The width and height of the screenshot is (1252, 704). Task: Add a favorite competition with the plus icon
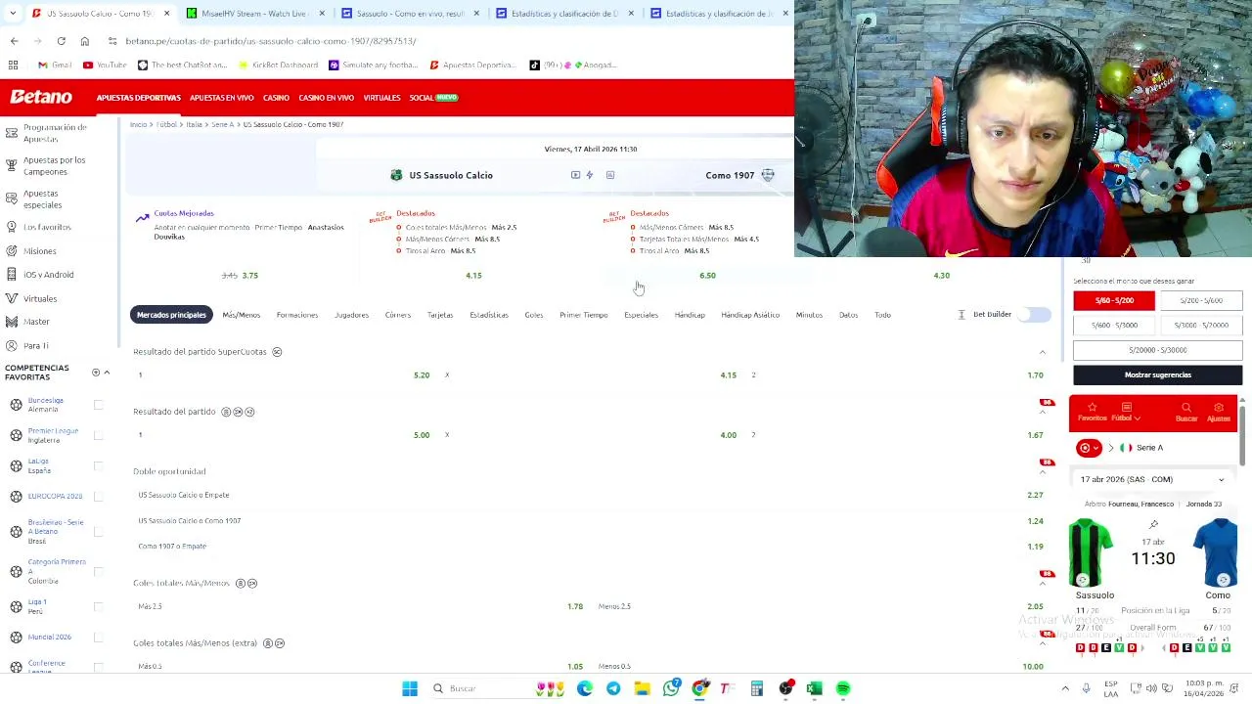pyautogui.click(x=96, y=373)
